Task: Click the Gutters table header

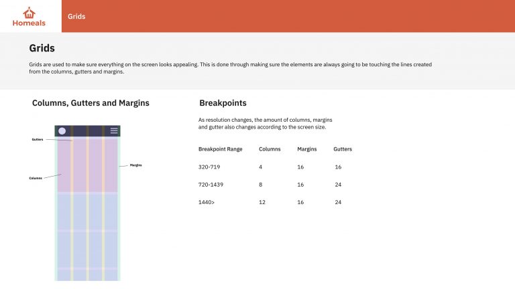Action: click(343, 149)
